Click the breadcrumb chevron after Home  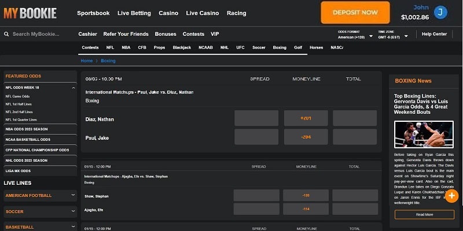pyautogui.click(x=97, y=61)
